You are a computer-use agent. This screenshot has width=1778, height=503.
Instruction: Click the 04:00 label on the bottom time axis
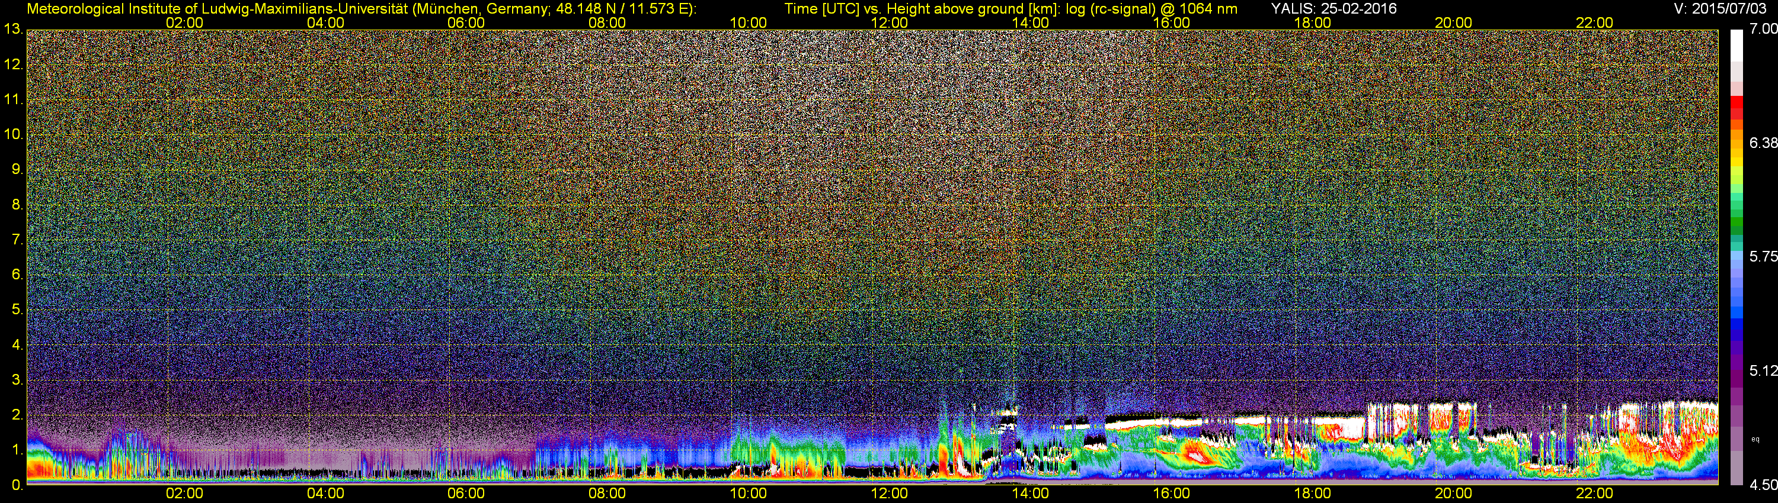(x=326, y=494)
